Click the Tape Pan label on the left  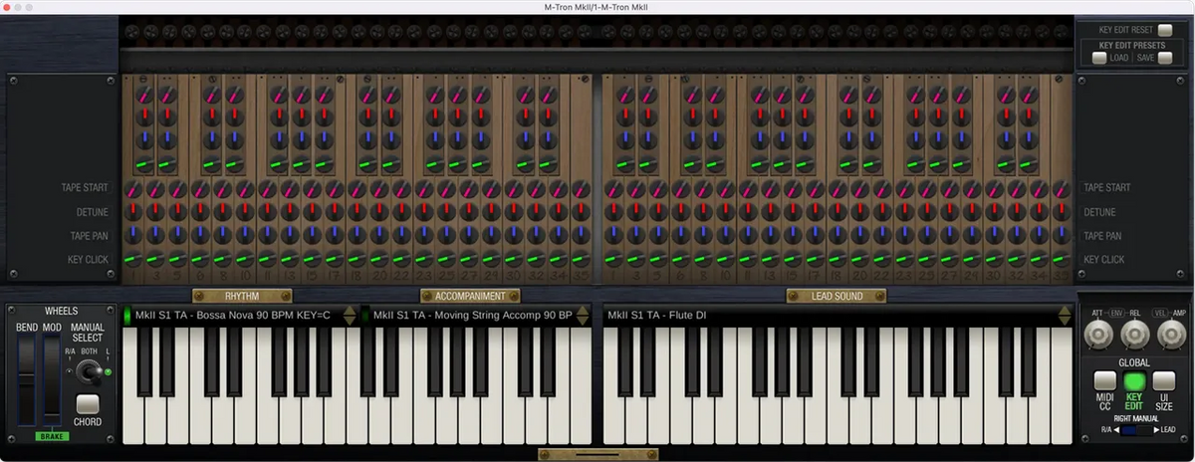tap(90, 236)
